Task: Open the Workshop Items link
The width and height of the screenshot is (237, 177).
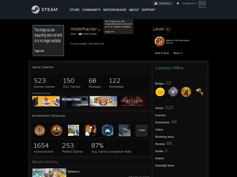Action: click(165, 137)
